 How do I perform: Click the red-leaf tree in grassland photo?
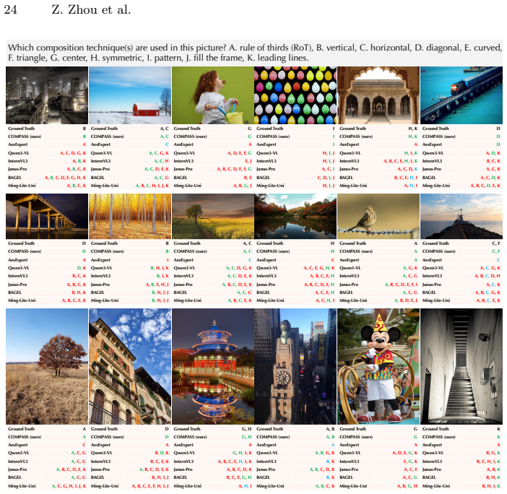47,366
